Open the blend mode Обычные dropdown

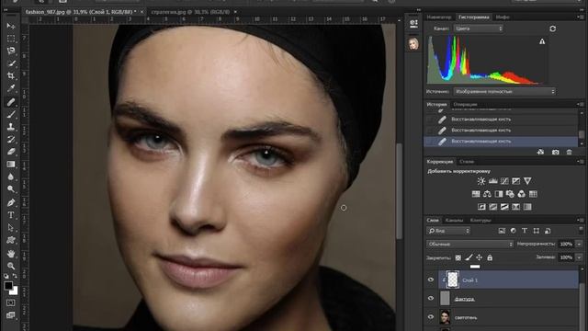pos(469,245)
